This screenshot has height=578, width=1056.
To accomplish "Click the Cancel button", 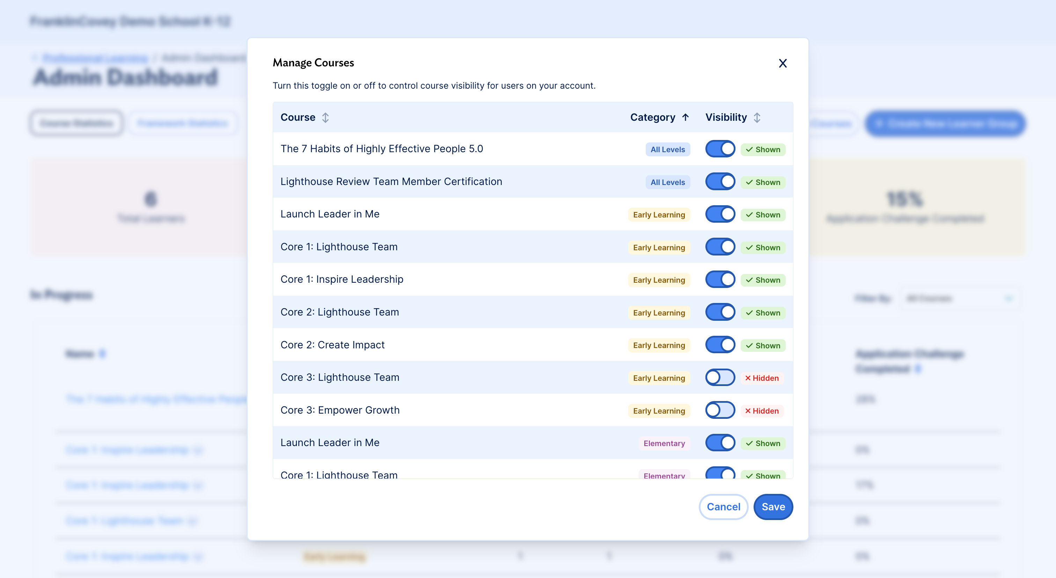I will click(724, 507).
